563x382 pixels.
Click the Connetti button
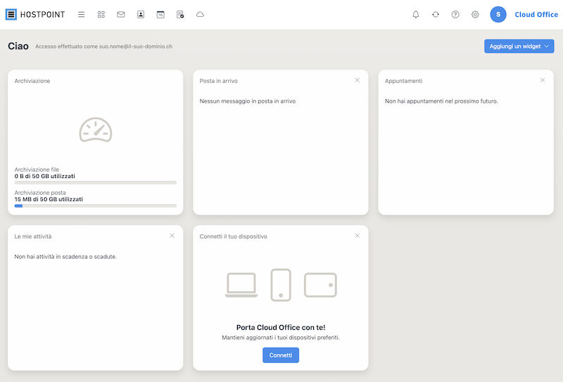(x=281, y=355)
